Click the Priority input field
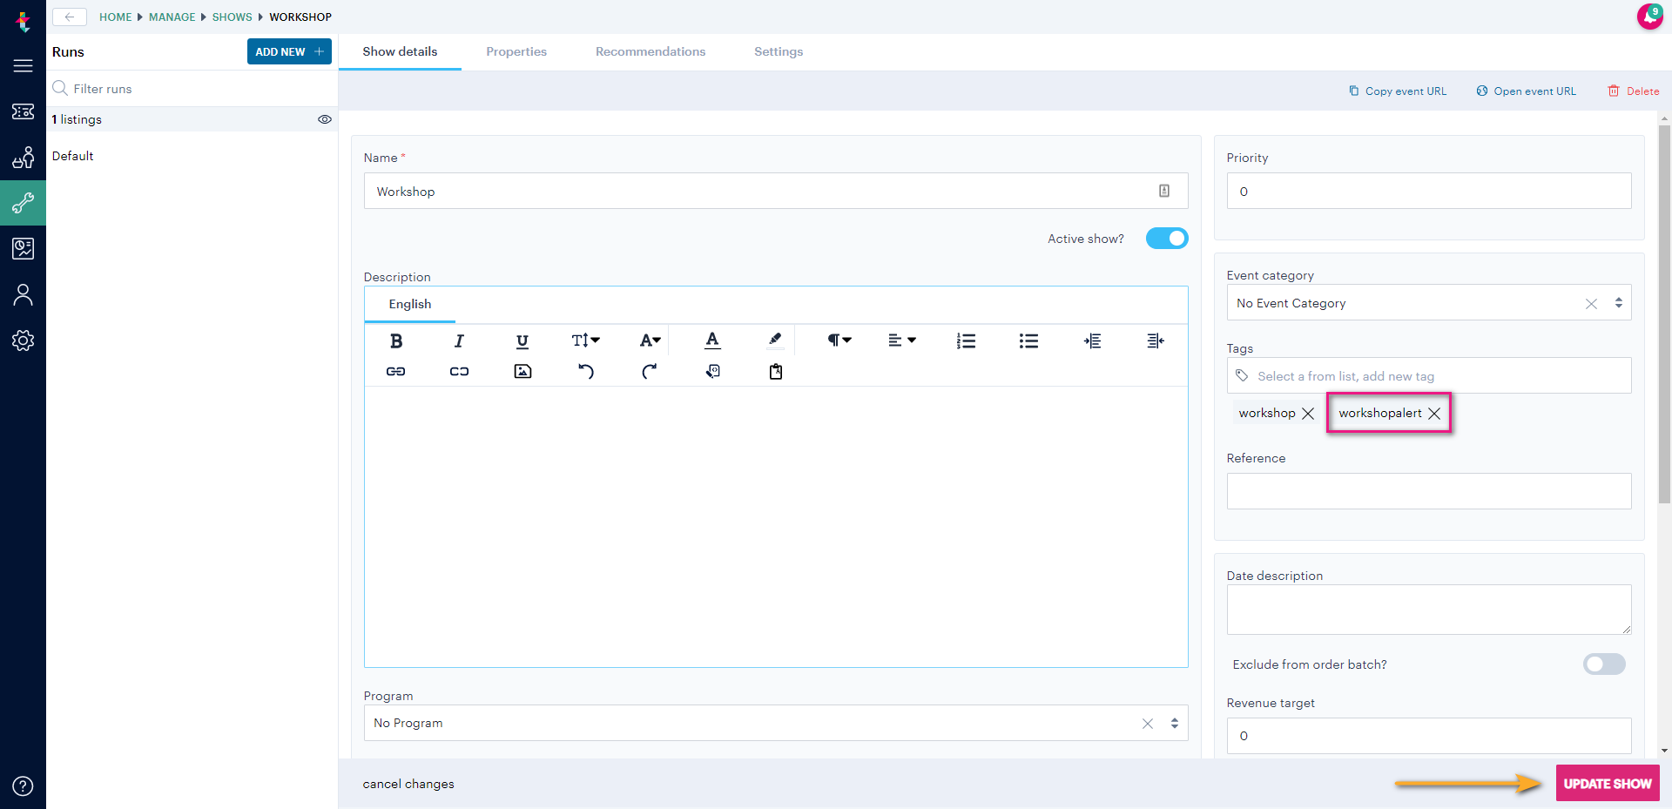 pyautogui.click(x=1428, y=191)
